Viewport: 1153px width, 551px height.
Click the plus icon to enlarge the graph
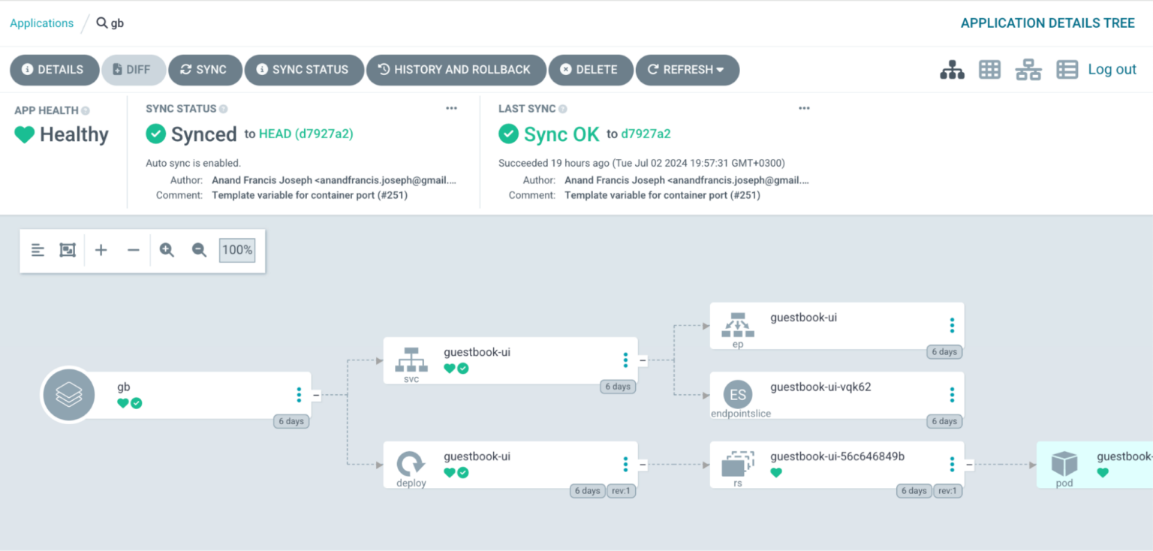pyautogui.click(x=101, y=249)
